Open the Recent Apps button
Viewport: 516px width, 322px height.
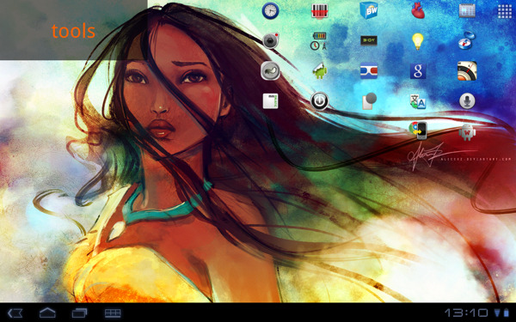coord(80,313)
